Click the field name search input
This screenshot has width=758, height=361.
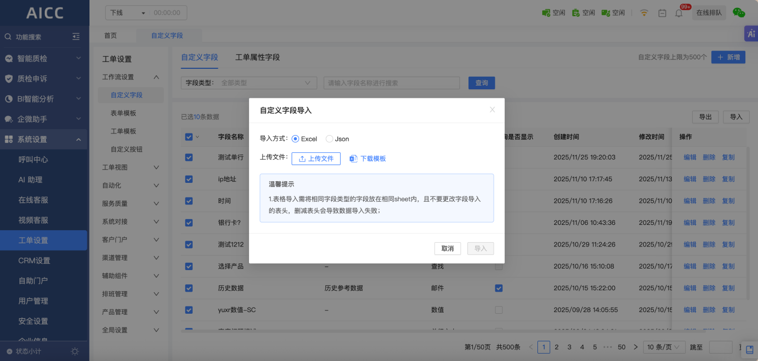[392, 83]
